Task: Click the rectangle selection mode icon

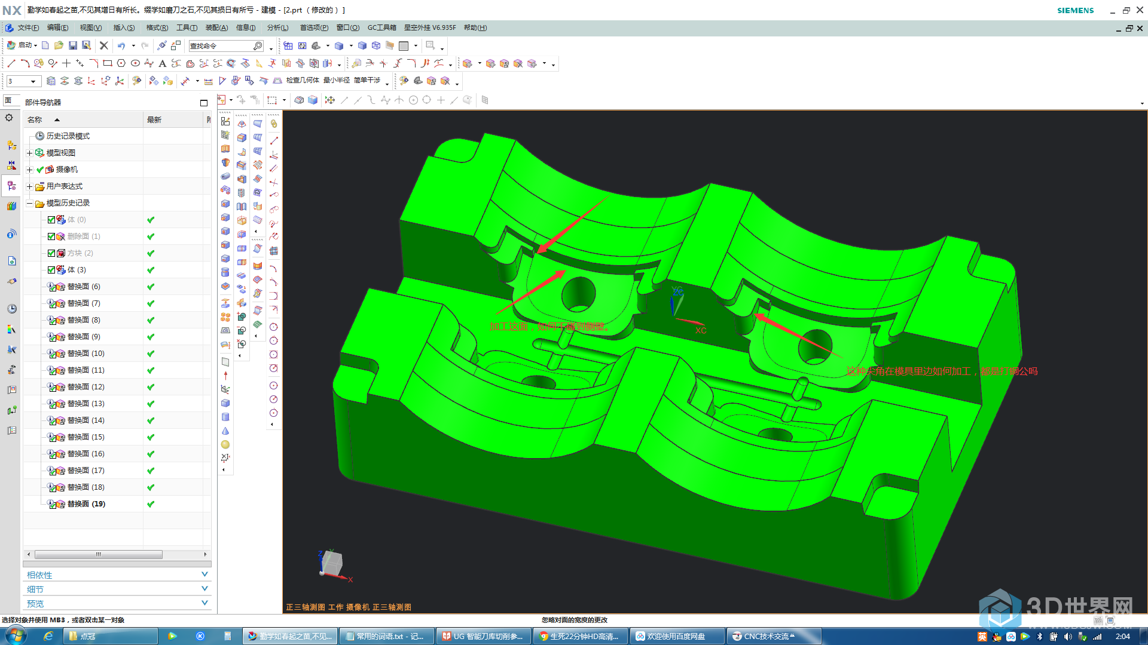Action: tap(272, 100)
